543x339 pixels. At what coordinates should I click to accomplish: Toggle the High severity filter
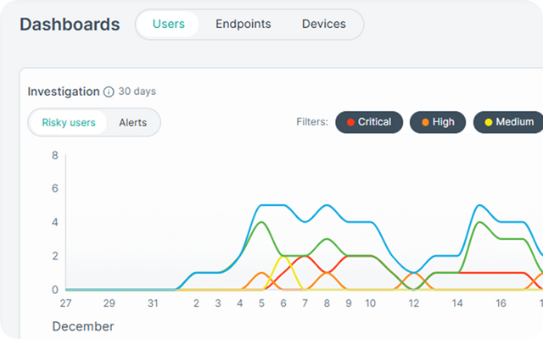pos(438,122)
